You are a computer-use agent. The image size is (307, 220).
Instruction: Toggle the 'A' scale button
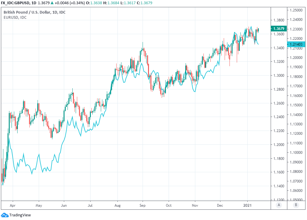coord(279,205)
